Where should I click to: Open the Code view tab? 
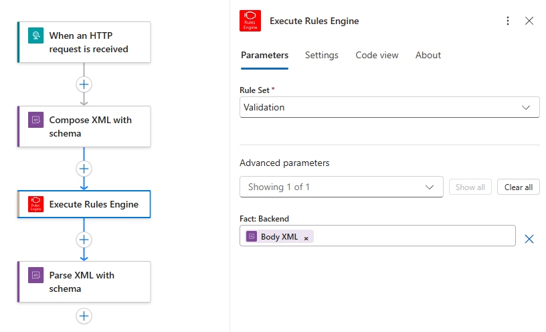click(x=377, y=55)
